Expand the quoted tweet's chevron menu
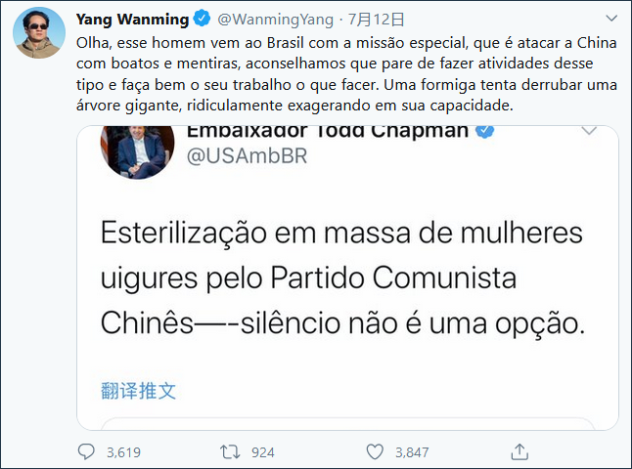 589,131
